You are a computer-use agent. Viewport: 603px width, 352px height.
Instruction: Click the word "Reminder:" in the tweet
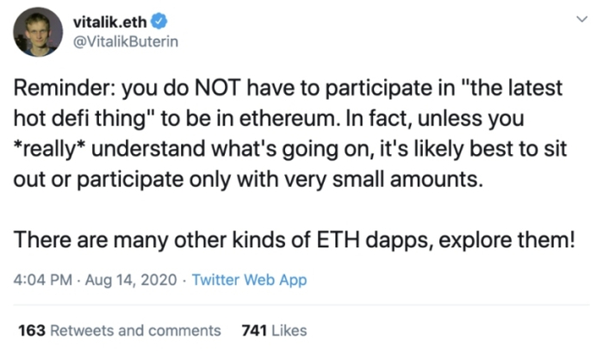(64, 89)
